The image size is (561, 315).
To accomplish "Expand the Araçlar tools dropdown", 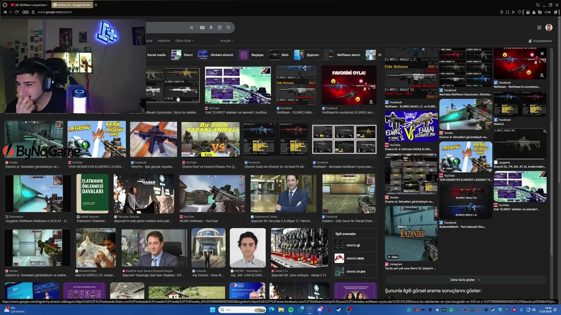I will pyautogui.click(x=227, y=41).
